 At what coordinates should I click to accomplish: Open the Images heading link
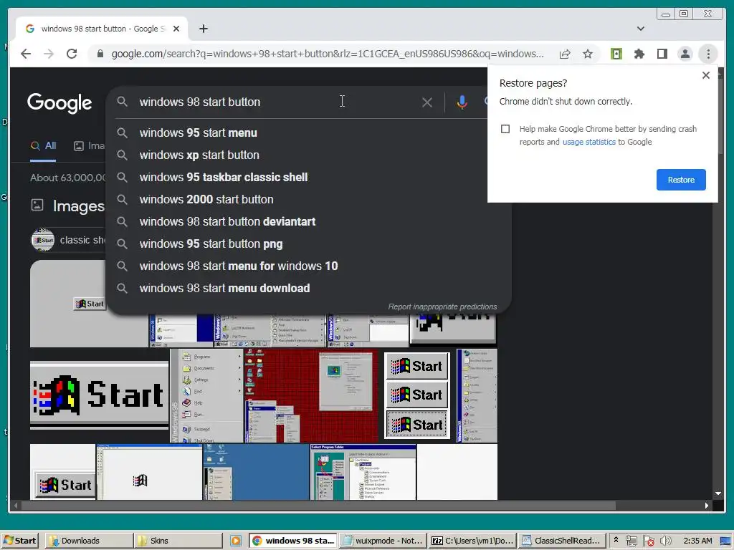point(78,206)
